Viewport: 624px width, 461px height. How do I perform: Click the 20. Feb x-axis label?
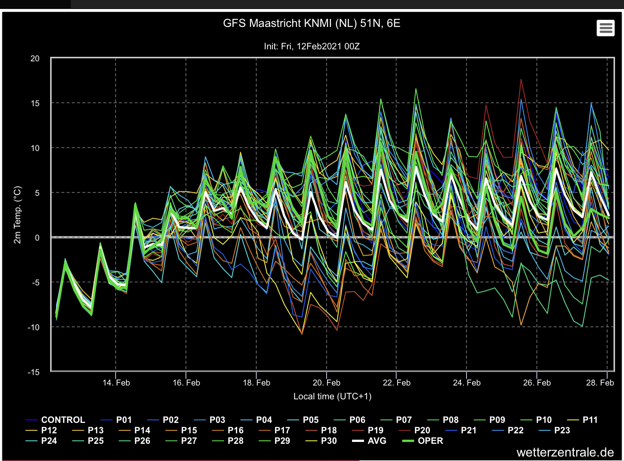coord(326,383)
